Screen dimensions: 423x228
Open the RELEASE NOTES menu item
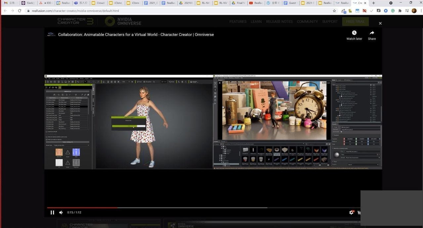(x=279, y=21)
